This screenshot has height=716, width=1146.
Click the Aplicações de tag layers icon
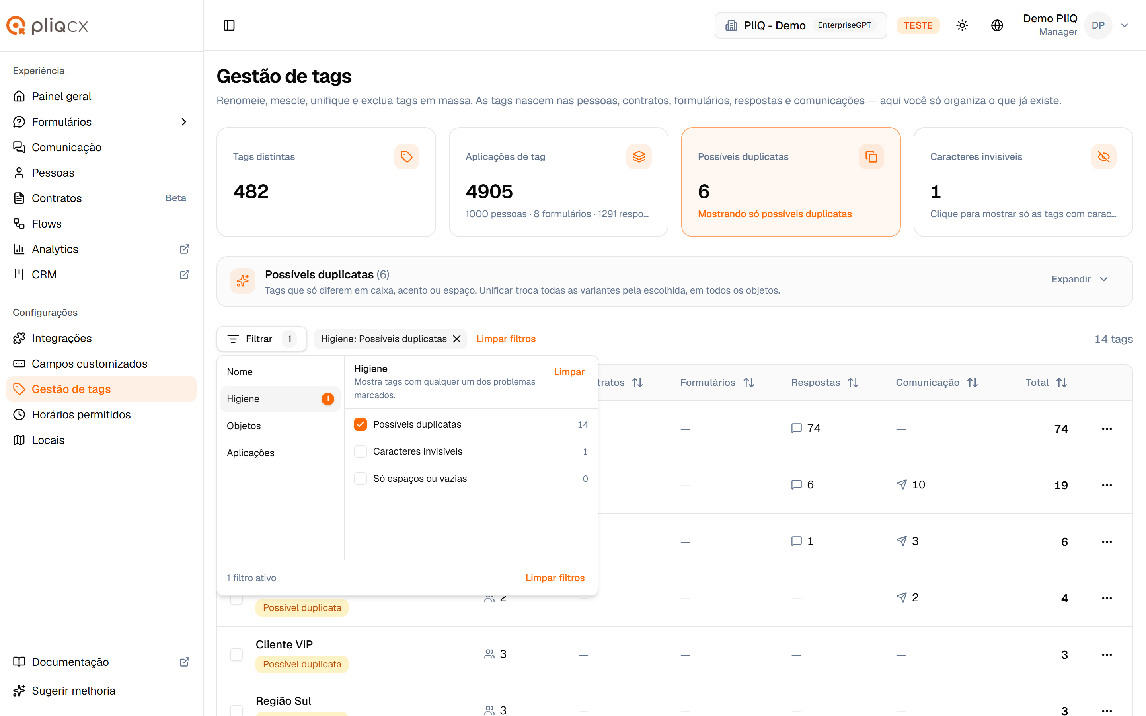(639, 157)
